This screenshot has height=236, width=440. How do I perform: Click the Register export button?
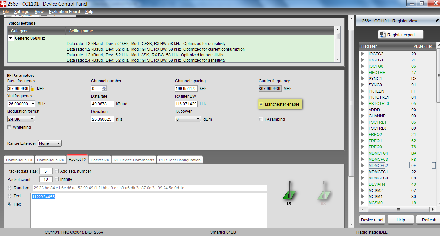[x=401, y=35]
